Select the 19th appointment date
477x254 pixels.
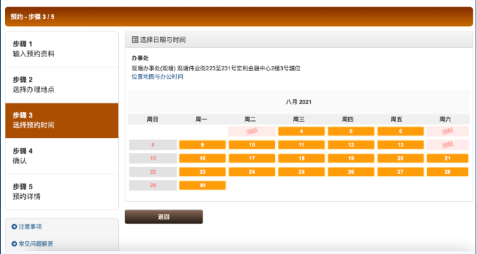pos(351,158)
